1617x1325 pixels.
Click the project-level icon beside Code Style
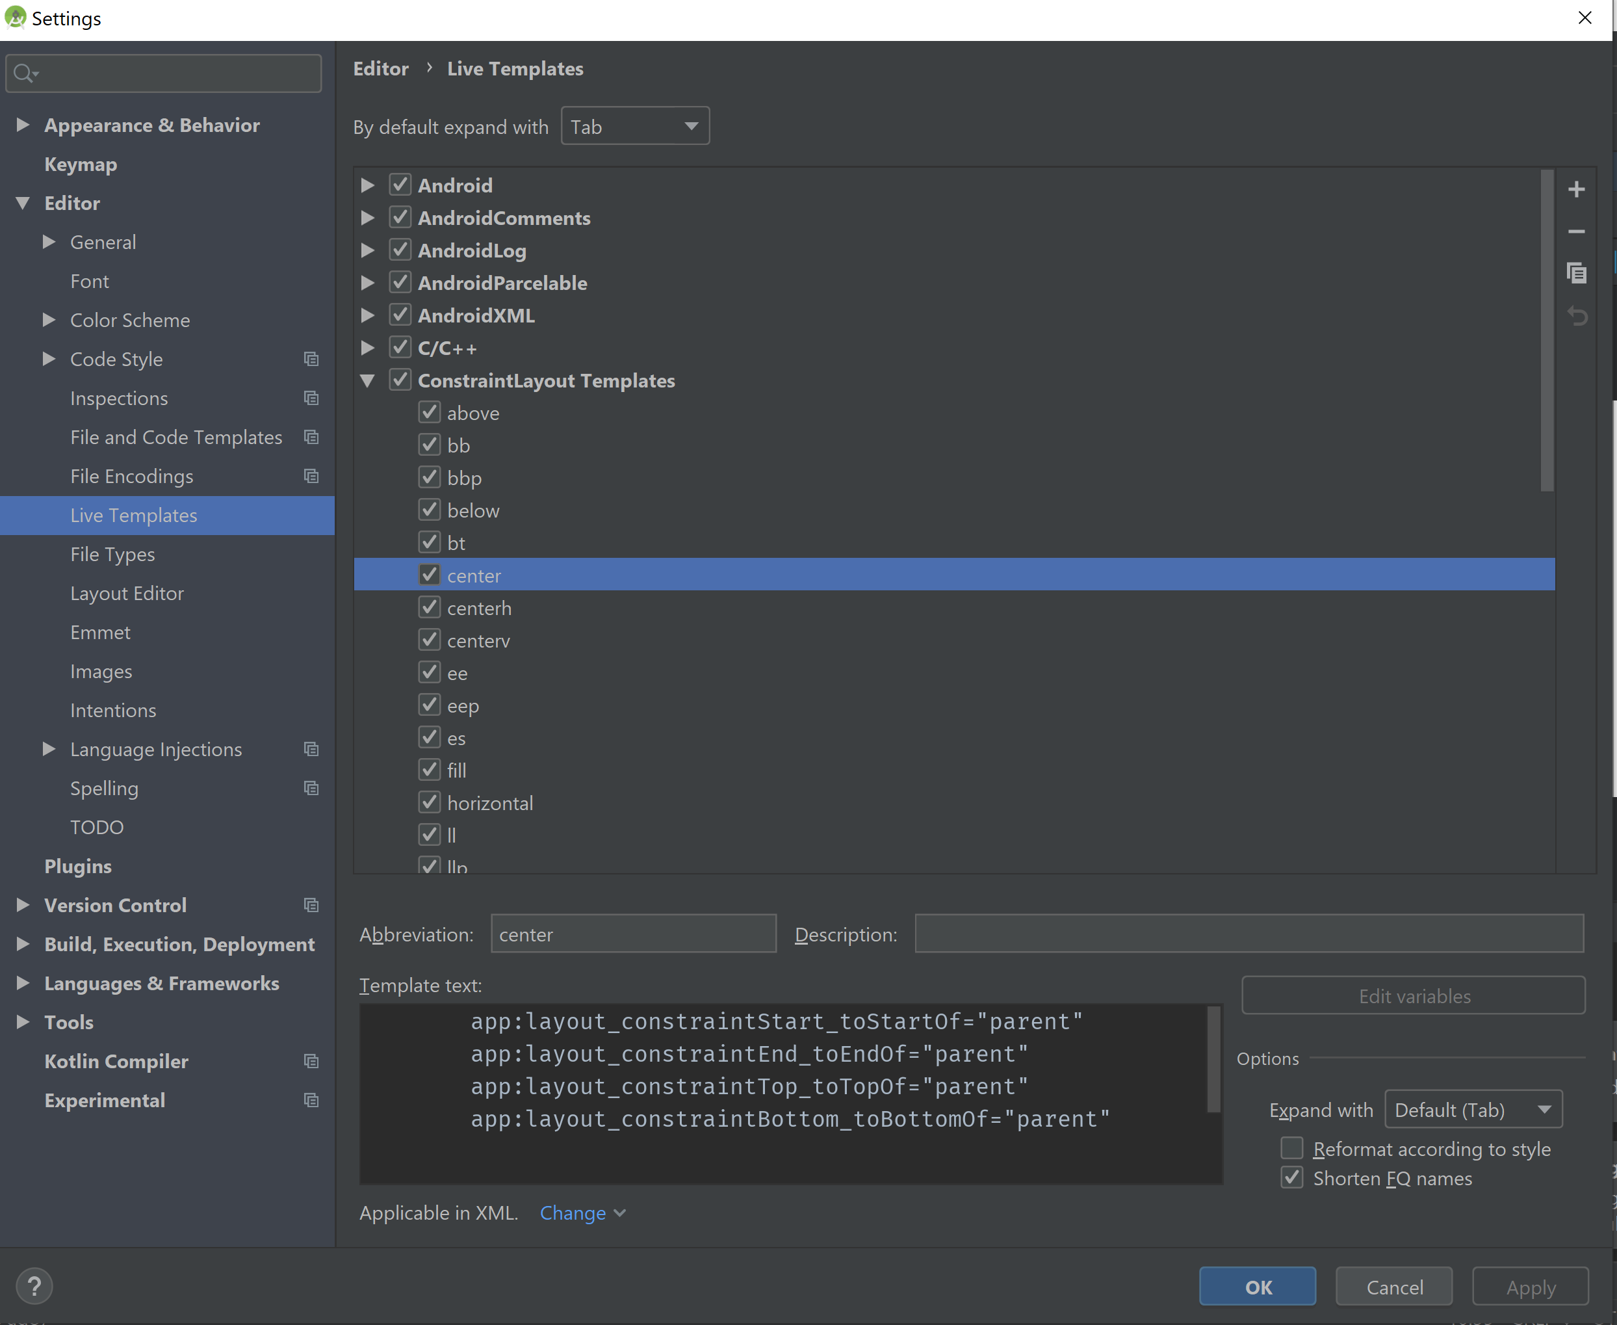311,359
